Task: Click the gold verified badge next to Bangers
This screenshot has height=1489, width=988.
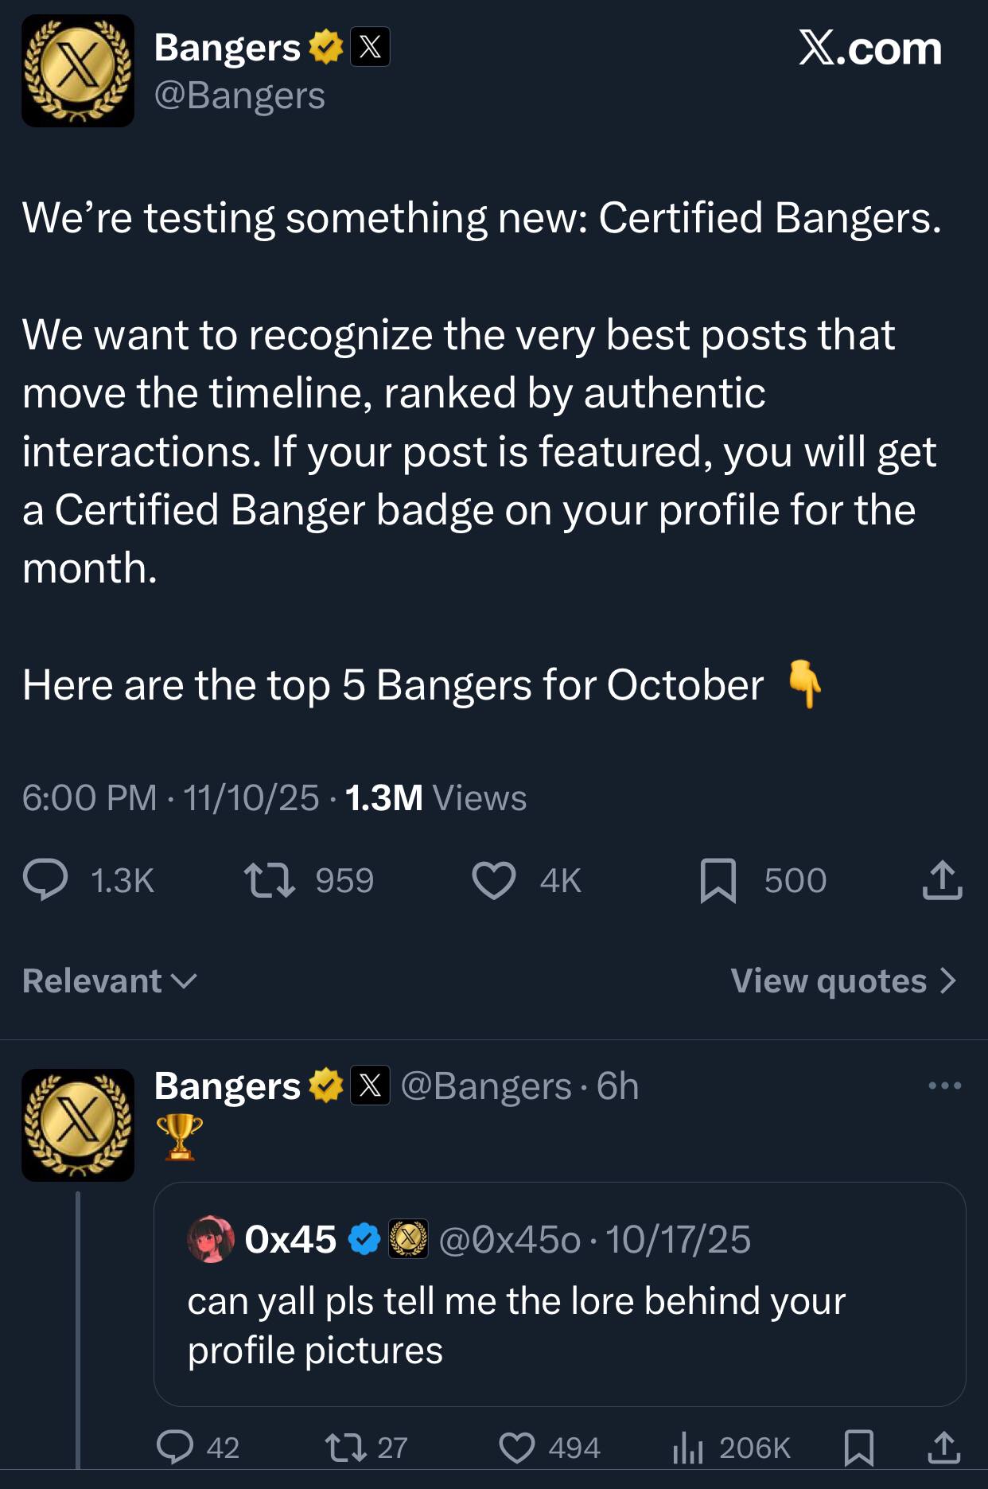Action: (x=327, y=48)
